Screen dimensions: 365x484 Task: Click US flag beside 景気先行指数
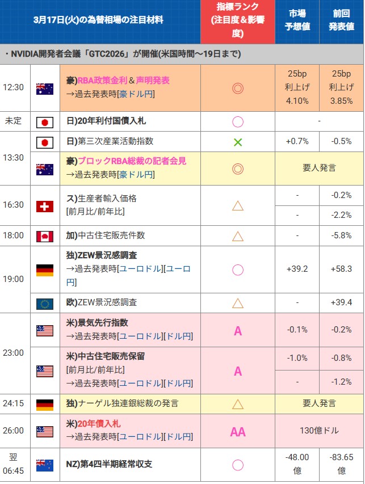click(45, 330)
